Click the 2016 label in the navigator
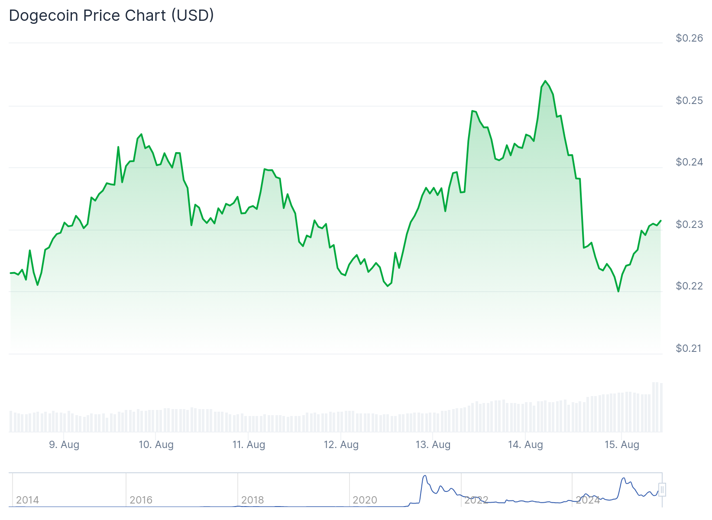Screen dimensions: 712x520 pos(141,500)
